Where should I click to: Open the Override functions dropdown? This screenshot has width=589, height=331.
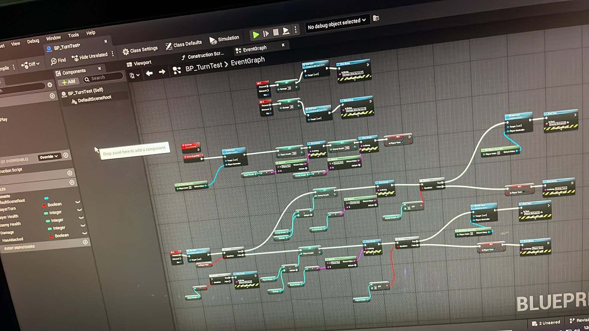click(50, 156)
